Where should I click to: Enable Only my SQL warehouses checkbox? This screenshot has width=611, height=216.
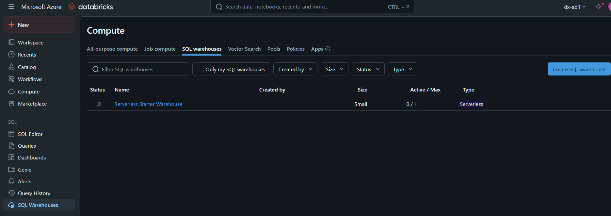201,69
